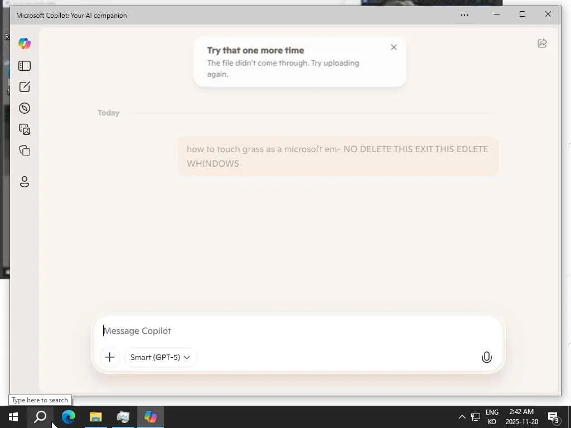571x428 pixels.
Task: Open File Explorer from taskbar
Action: 96,417
